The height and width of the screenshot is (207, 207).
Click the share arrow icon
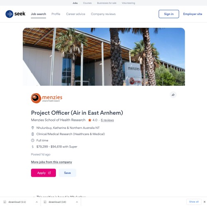coord(173,95)
